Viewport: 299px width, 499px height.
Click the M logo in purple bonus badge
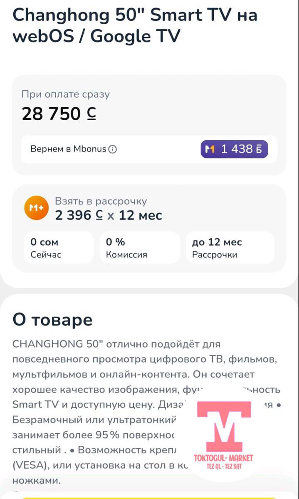click(x=210, y=149)
